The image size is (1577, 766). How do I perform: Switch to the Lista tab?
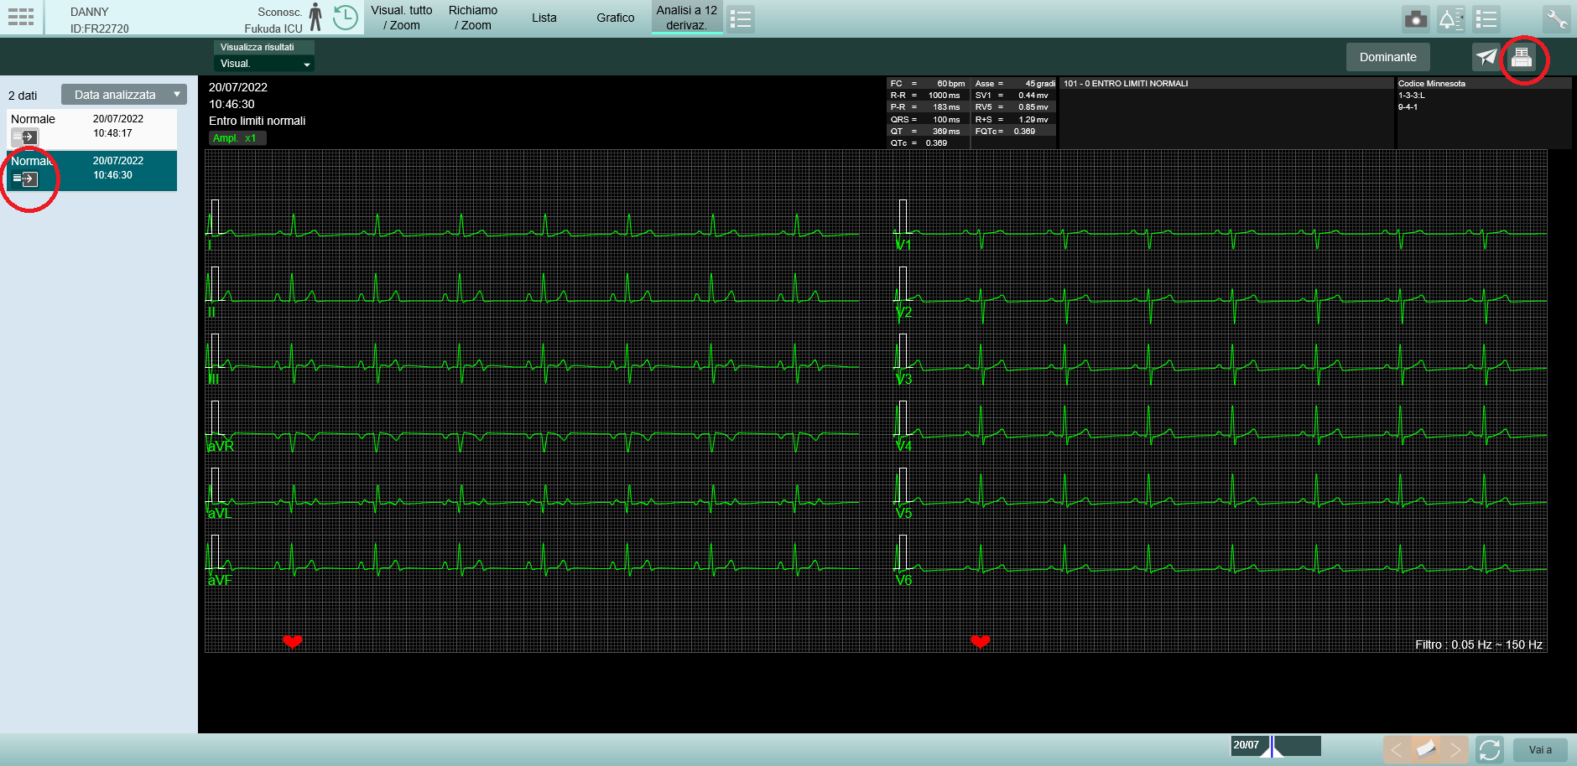(544, 18)
